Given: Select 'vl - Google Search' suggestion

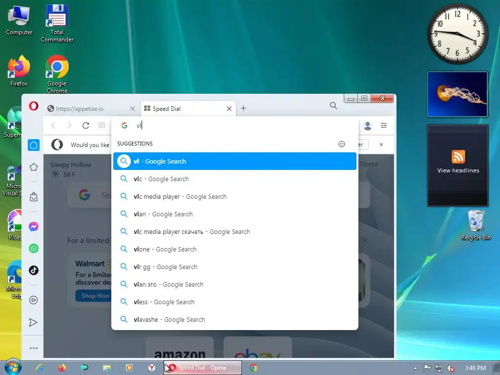Looking at the screenshot, I should pyautogui.click(x=235, y=161).
